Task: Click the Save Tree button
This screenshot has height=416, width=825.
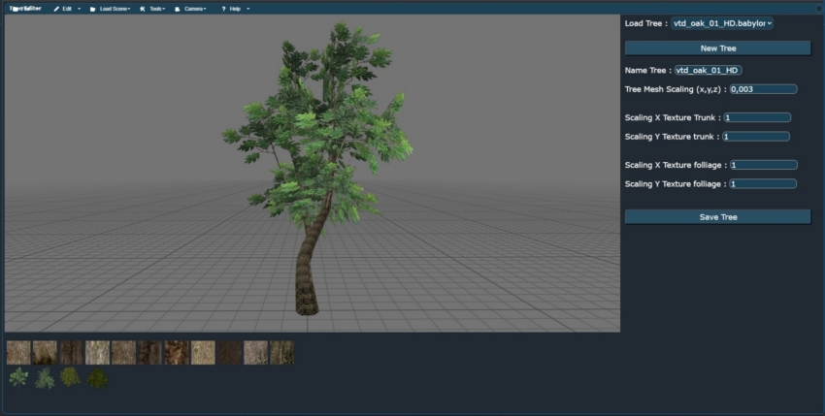Action: point(717,217)
